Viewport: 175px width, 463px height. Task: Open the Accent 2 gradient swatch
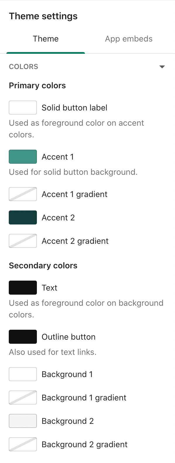23,241
